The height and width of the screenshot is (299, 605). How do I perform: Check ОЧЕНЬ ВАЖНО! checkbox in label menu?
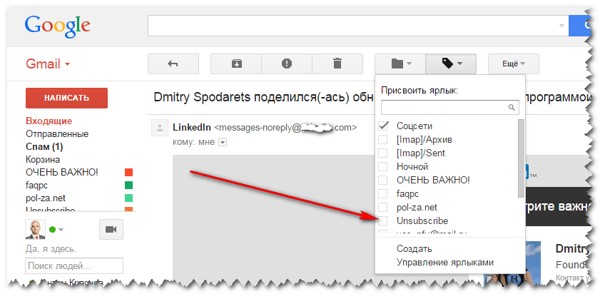(382, 180)
